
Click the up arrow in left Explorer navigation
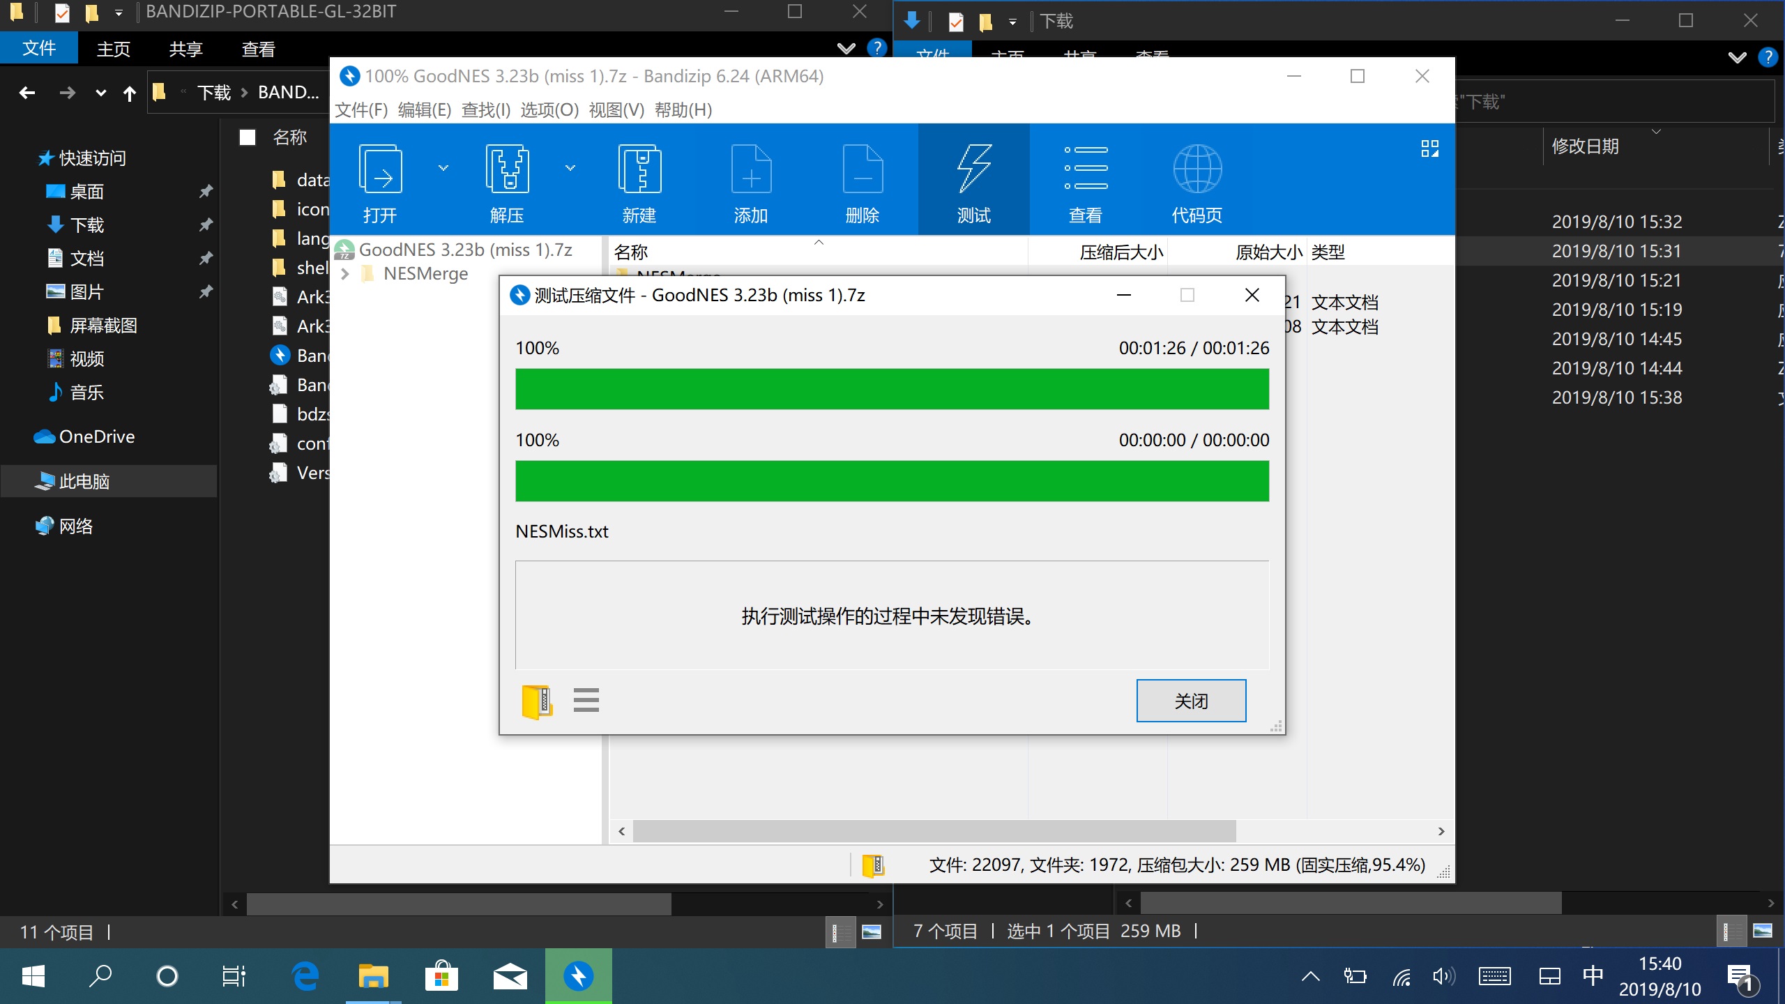pos(130,93)
